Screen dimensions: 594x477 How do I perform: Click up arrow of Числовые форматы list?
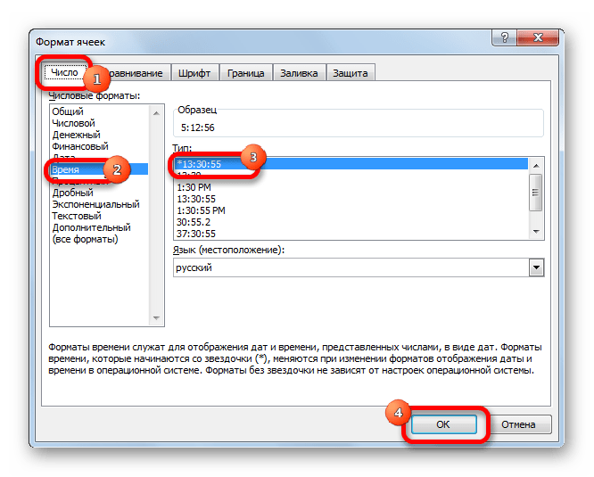(156, 113)
